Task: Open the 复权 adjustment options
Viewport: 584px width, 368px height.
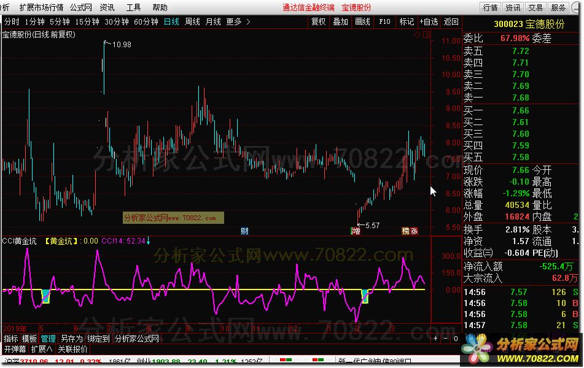Action: [x=318, y=21]
